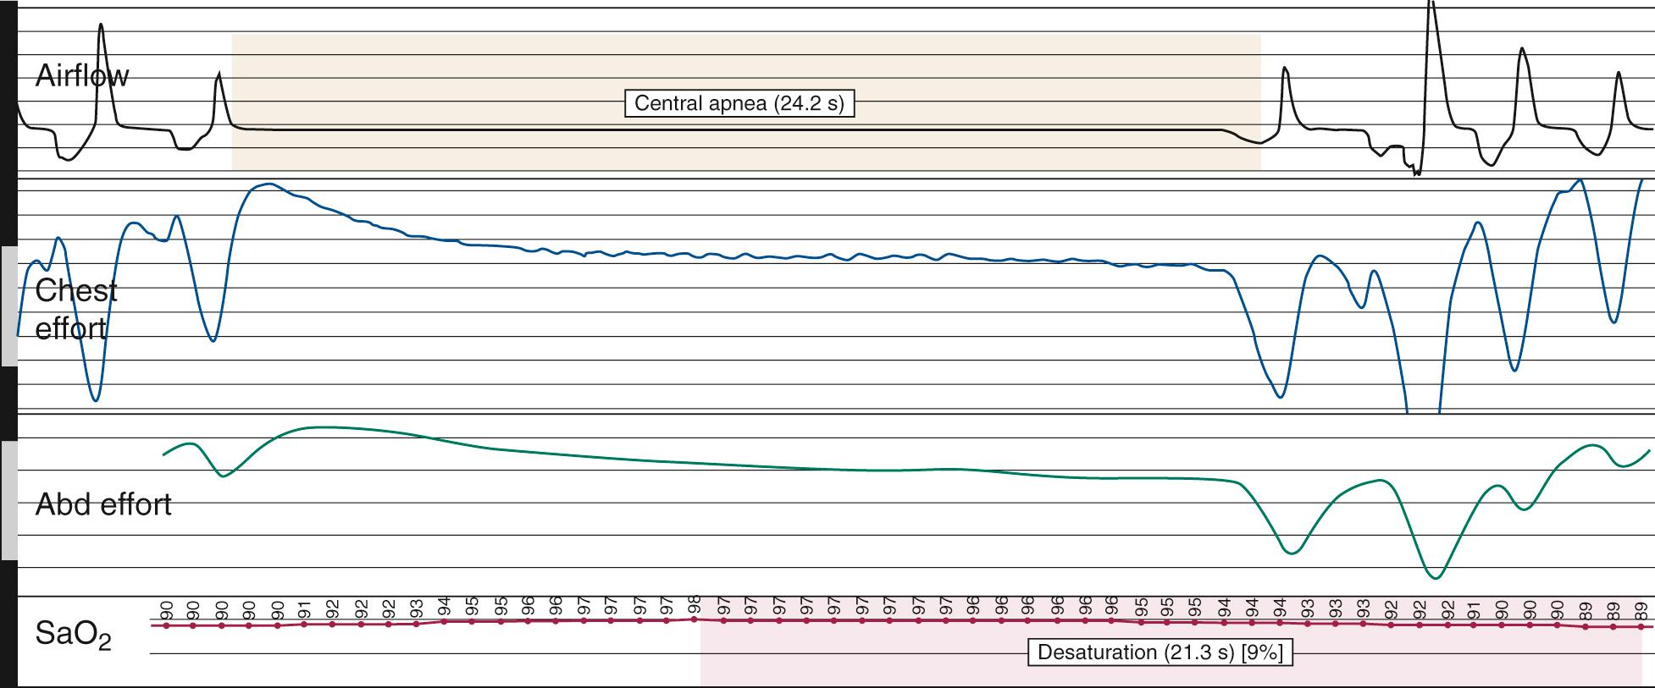Viewport: 1655px width, 688px height.
Task: Select the Desaturation (21.3 s) [9%] label
Action: click(1160, 652)
